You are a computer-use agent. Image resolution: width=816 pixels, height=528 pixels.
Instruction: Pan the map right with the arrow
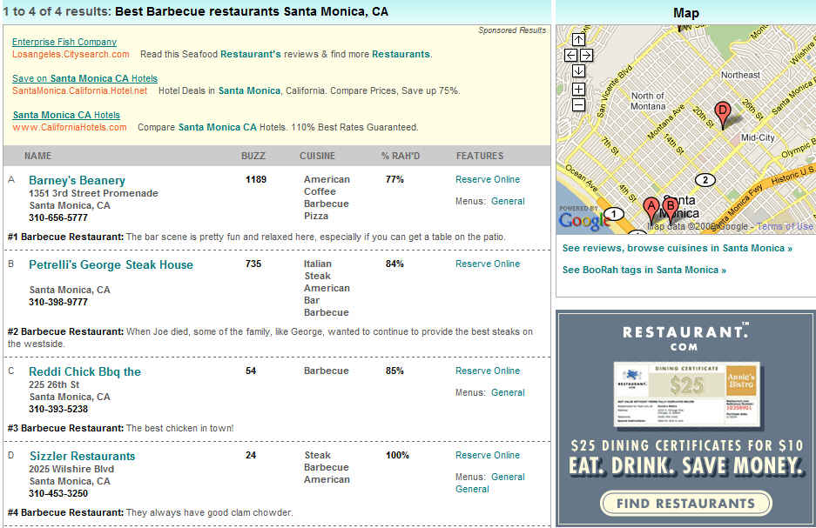pos(586,55)
